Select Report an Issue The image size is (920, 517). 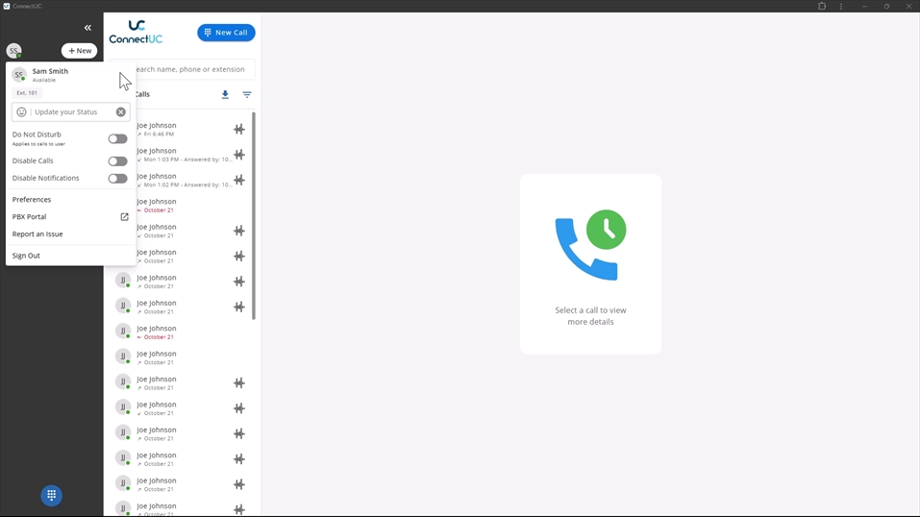[x=37, y=234]
